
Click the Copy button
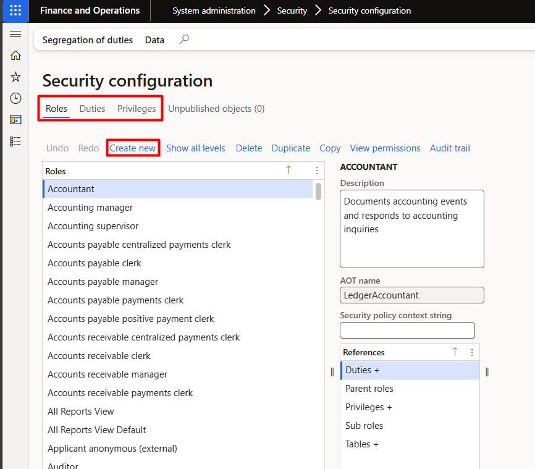pos(330,148)
